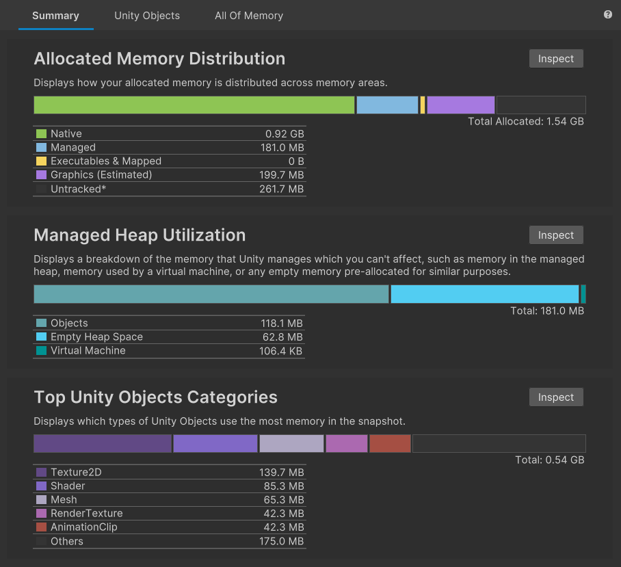Click the light blue Managed bar segment
Image resolution: width=621 pixels, height=567 pixels.
click(x=387, y=105)
